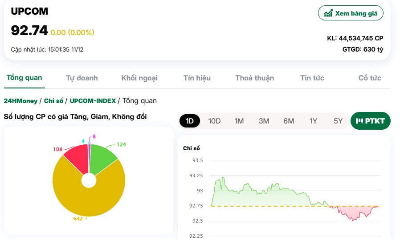Click the chart icon in Xem bảng giá
The width and height of the screenshot is (400, 239).
tap(328, 13)
